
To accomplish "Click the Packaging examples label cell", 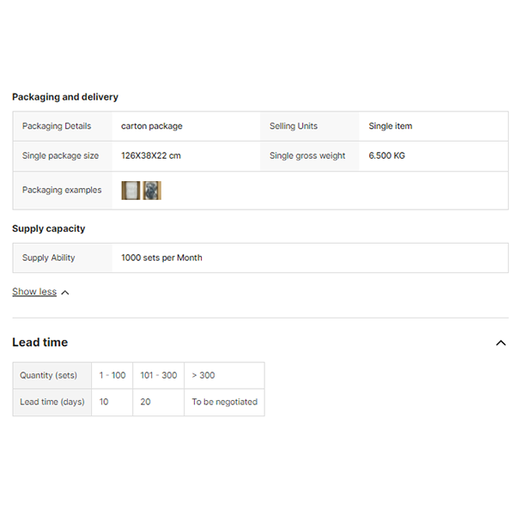I will coord(62,191).
